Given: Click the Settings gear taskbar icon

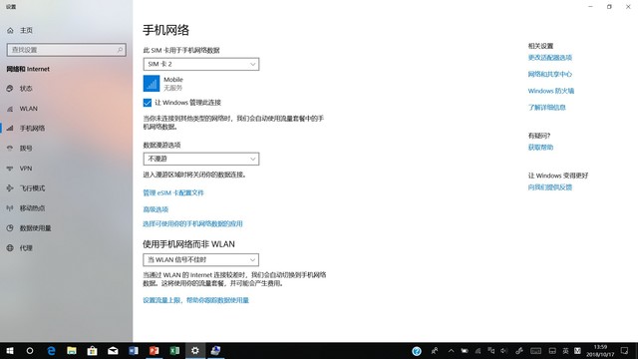Looking at the screenshot, I should click(195, 351).
